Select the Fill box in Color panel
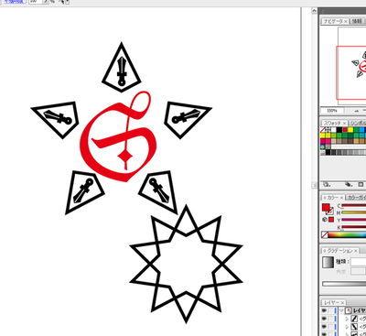Screen dimensions: 366x336 [326, 208]
